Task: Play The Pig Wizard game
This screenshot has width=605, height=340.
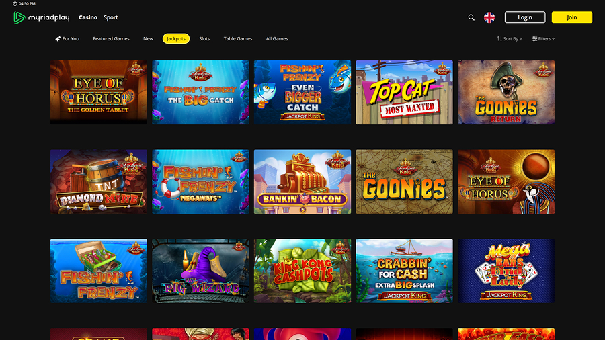Action: 200,271
